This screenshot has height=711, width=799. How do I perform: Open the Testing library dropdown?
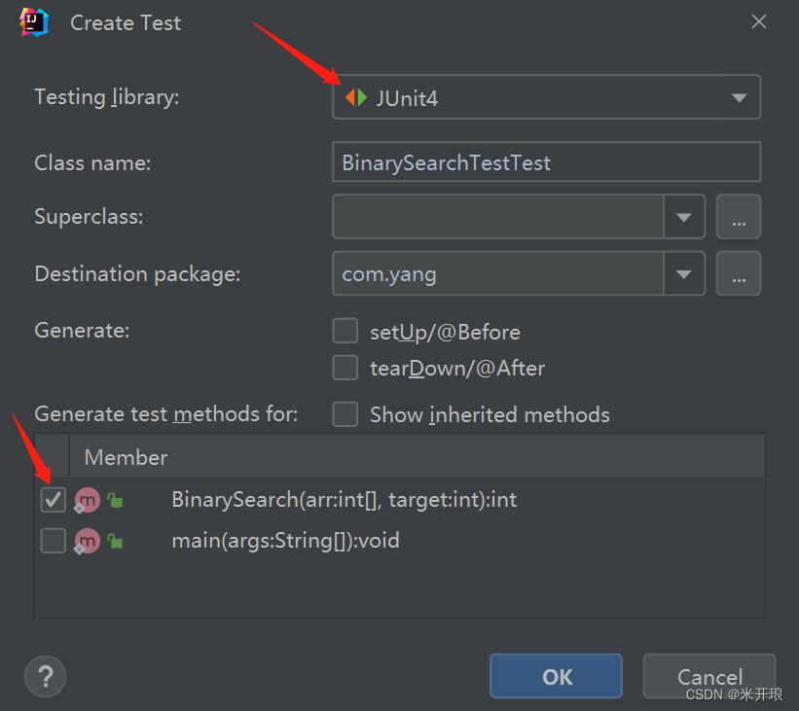tap(546, 96)
